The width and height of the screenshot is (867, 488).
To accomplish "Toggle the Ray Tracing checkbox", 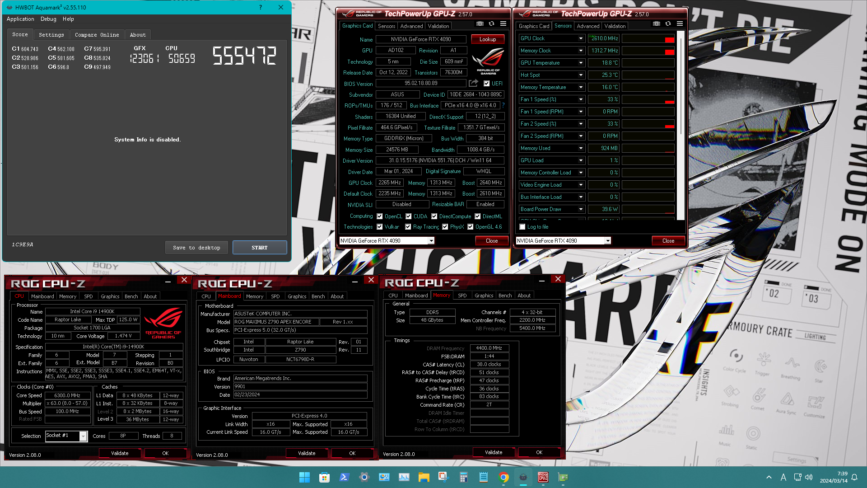I will (x=408, y=227).
